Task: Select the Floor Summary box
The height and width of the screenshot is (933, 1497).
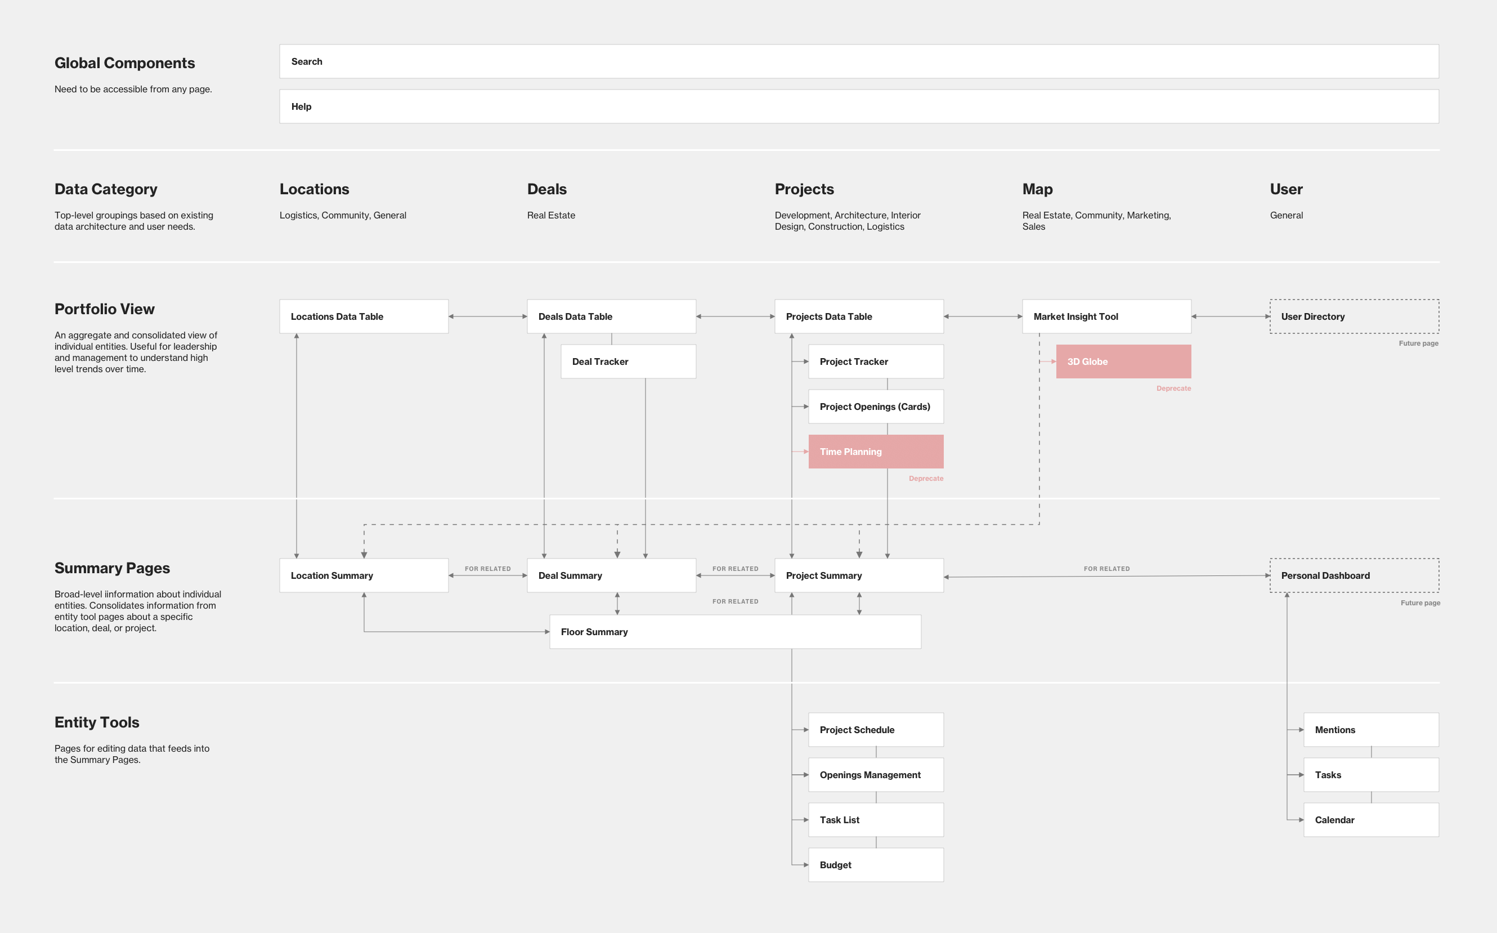Action: coord(735,632)
